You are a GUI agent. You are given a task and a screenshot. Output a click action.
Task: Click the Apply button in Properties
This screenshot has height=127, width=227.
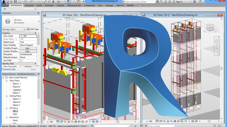point(33,69)
